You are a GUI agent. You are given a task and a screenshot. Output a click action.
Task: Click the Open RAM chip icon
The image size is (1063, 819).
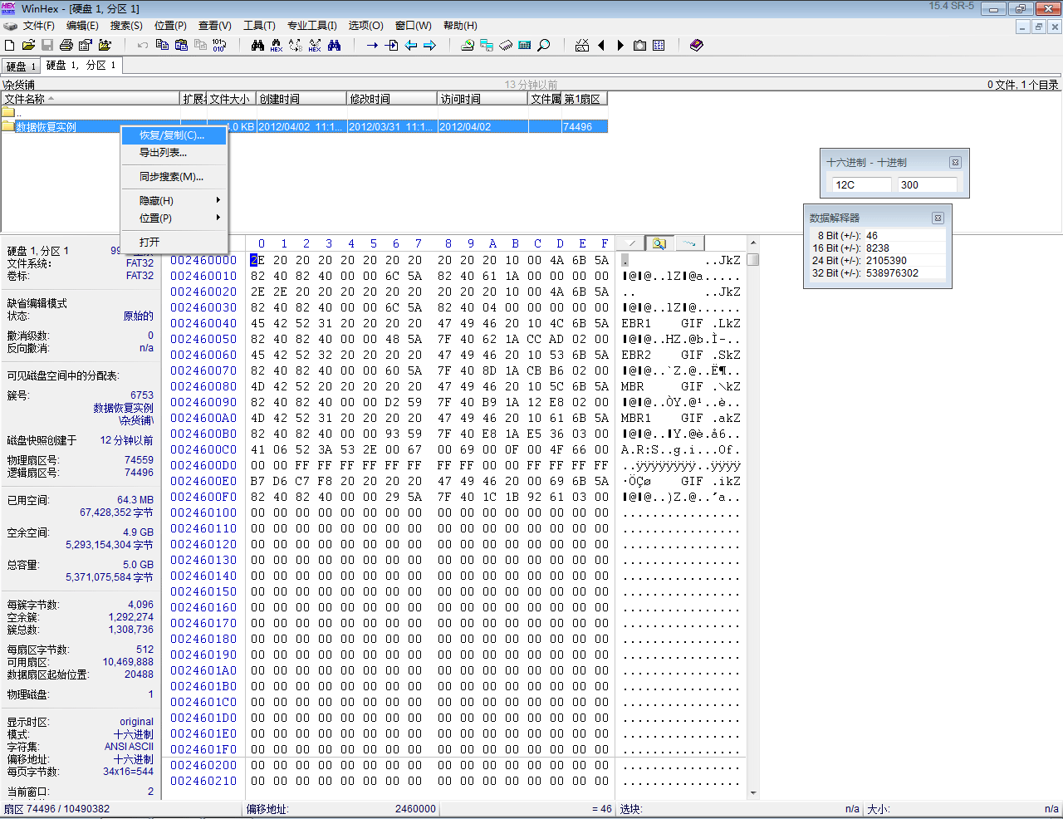tap(506, 45)
